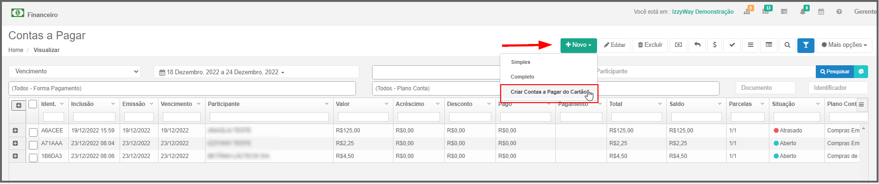Toggle the select-all header checkbox
Screen dimensions: 879x184
point(33,104)
